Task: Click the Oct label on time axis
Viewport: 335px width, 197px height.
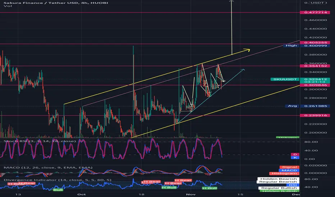Action: click(82, 194)
